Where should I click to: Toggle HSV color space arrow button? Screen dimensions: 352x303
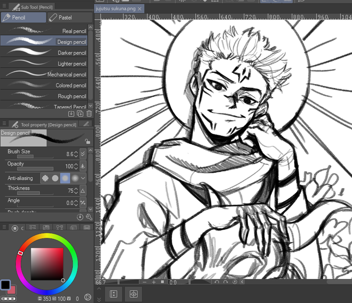click(x=87, y=297)
